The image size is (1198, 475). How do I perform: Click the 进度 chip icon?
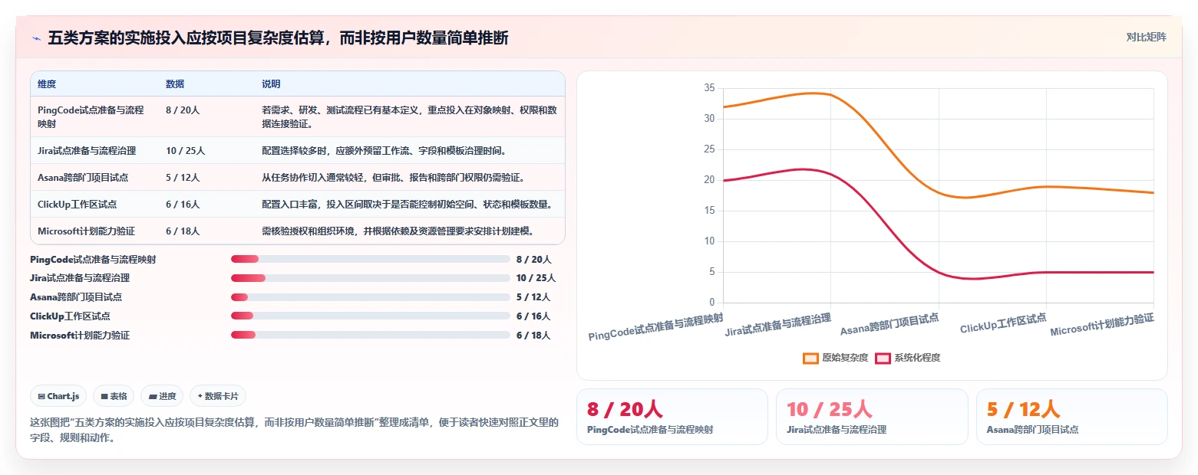click(x=153, y=396)
